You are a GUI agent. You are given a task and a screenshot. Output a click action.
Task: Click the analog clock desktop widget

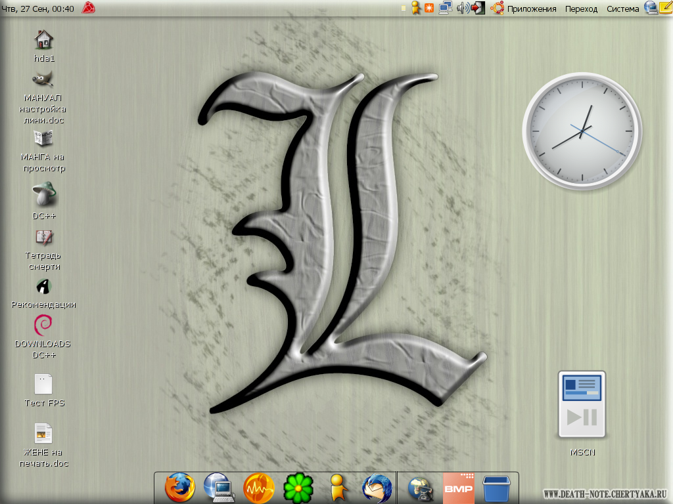point(582,131)
